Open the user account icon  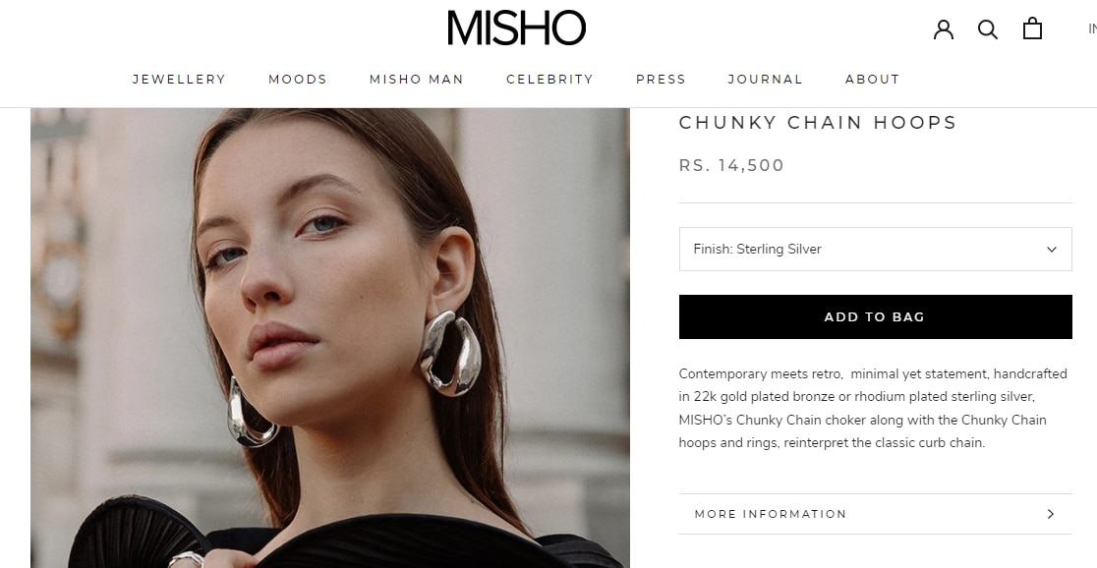point(943,28)
